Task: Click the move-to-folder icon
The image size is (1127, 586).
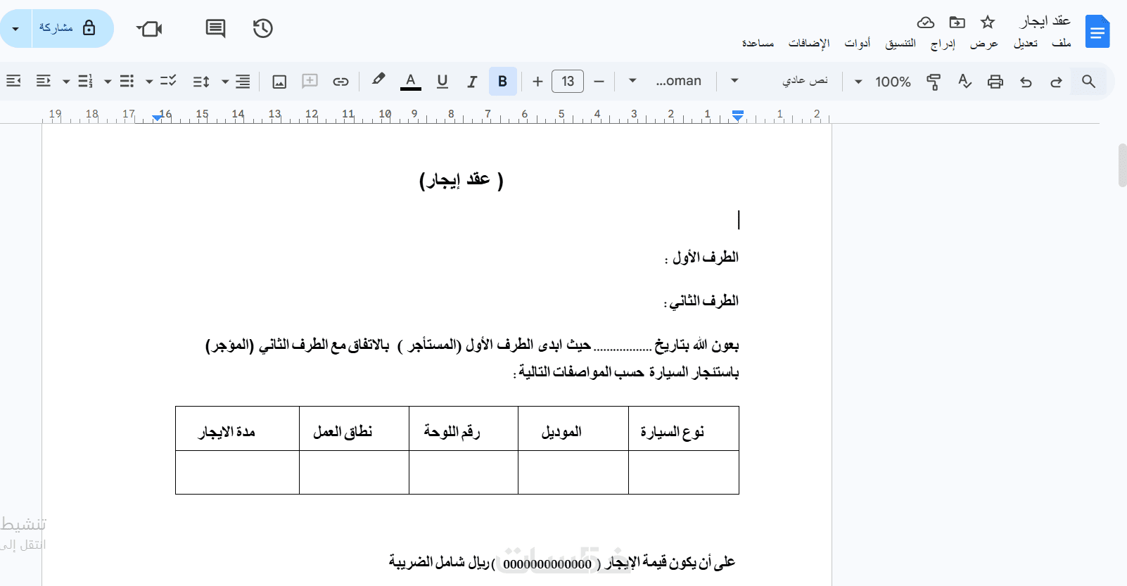Action: (x=957, y=23)
